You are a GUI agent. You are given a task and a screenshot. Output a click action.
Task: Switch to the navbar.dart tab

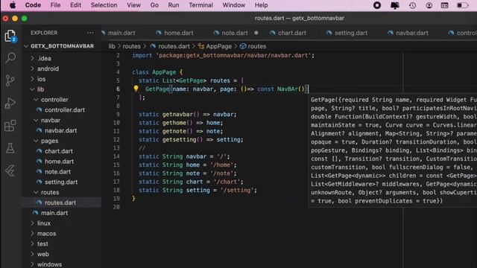coord(412,33)
